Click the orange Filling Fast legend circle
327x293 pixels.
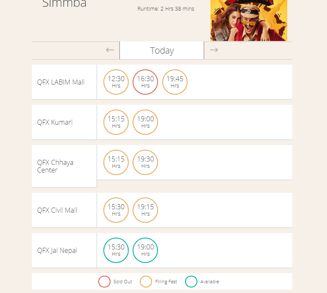(146, 282)
